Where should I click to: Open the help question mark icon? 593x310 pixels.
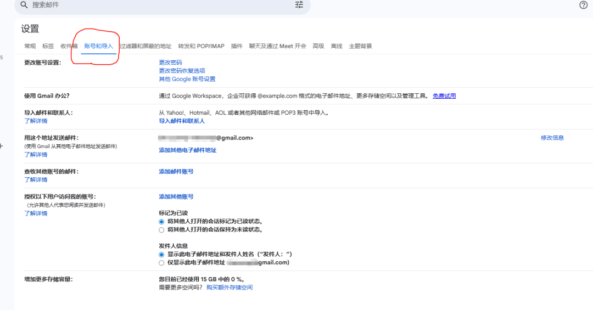pos(583,5)
